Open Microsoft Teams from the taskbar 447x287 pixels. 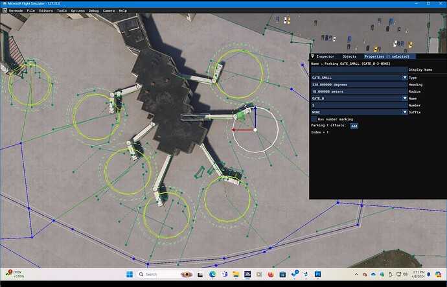click(x=224, y=274)
